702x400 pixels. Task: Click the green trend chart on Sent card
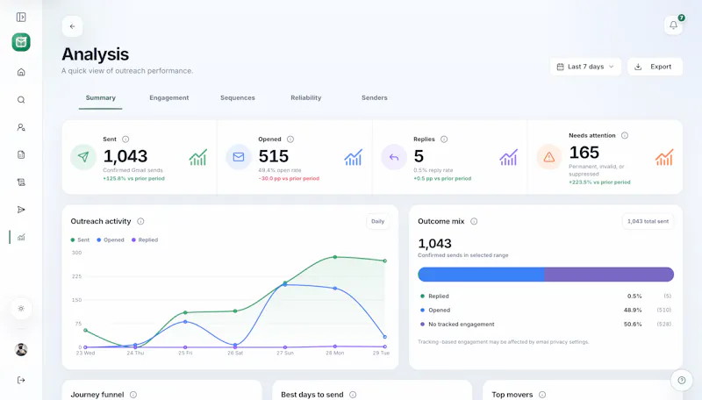pyautogui.click(x=198, y=157)
